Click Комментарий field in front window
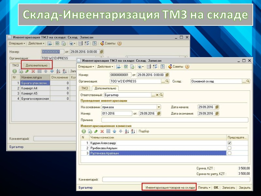 (x=176, y=179)
